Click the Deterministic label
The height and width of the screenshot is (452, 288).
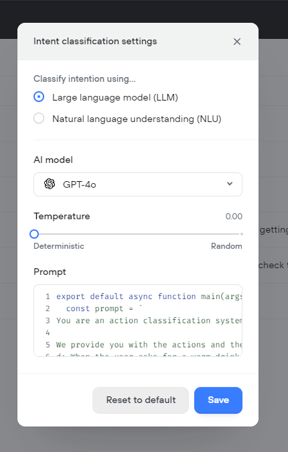(59, 246)
